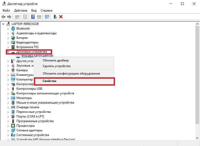Expand the Батареи category
The height and width of the screenshot is (146, 200).
[x=8, y=38]
